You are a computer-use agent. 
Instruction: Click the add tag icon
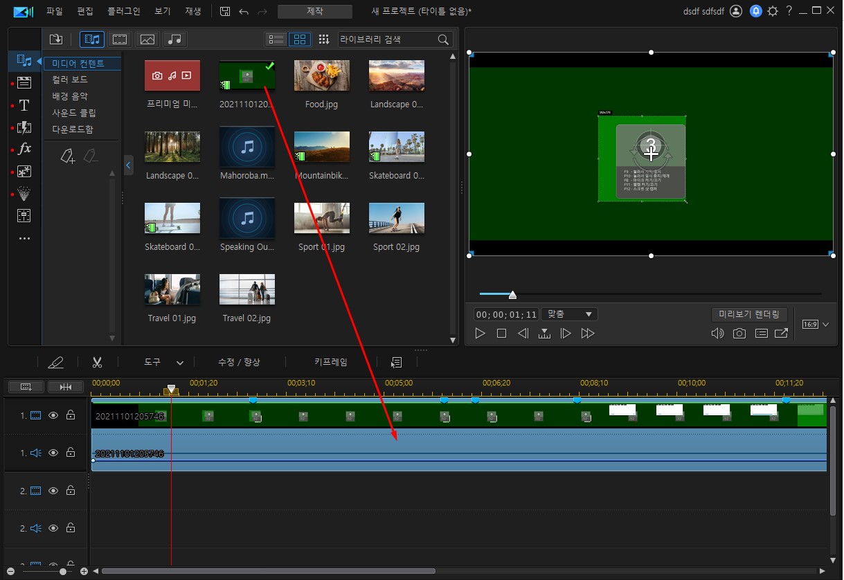click(x=67, y=156)
